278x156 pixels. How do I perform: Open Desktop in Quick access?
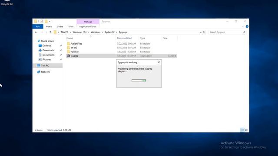pos(46,45)
